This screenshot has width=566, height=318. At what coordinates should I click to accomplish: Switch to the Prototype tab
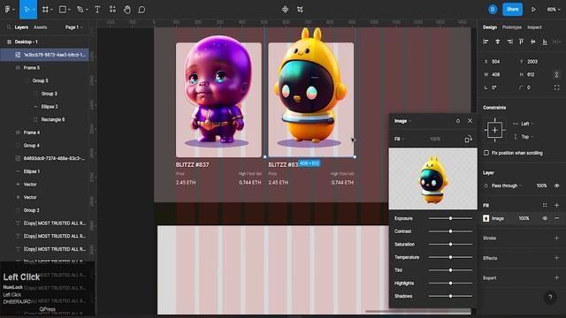click(x=511, y=27)
